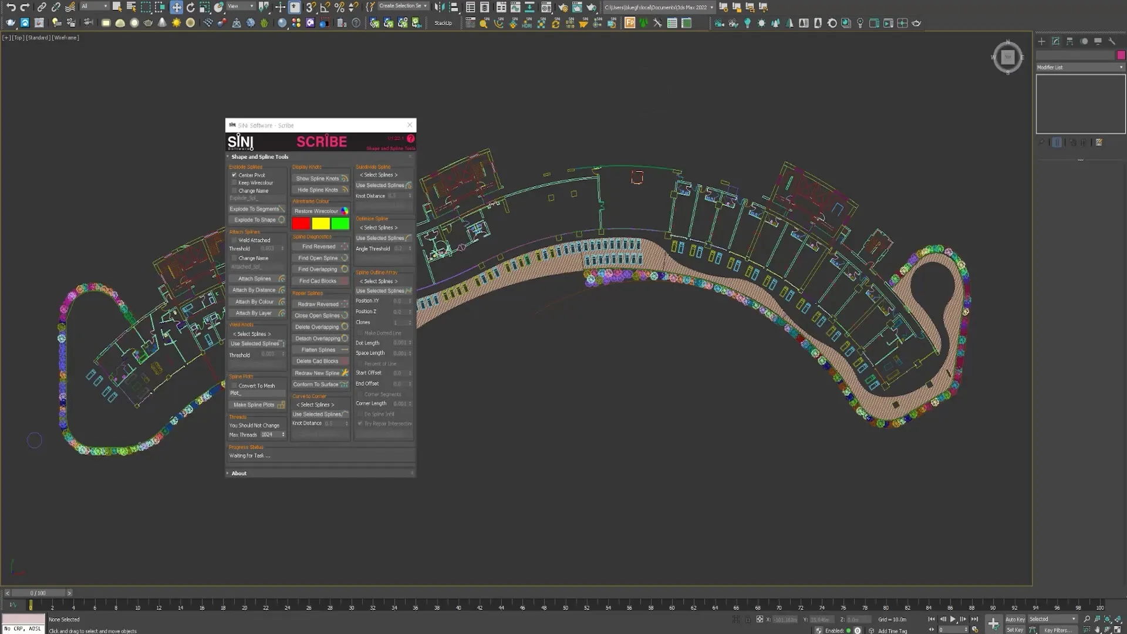
Task: Open the Create tab plus icon in command panel
Action: (1041, 41)
